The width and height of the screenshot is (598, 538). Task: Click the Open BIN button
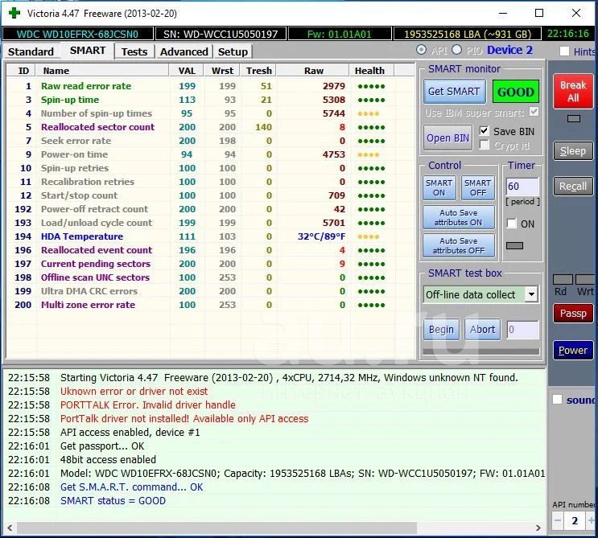447,138
